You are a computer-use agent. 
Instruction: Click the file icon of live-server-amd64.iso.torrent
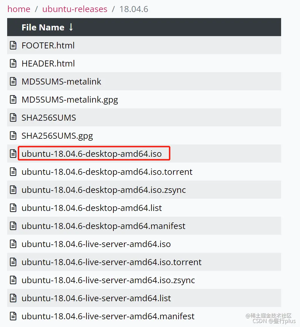pos(13,262)
